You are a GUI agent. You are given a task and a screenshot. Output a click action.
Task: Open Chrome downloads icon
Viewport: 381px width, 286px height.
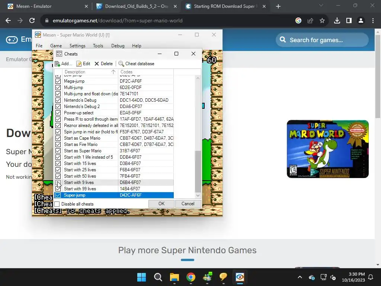[x=337, y=21]
